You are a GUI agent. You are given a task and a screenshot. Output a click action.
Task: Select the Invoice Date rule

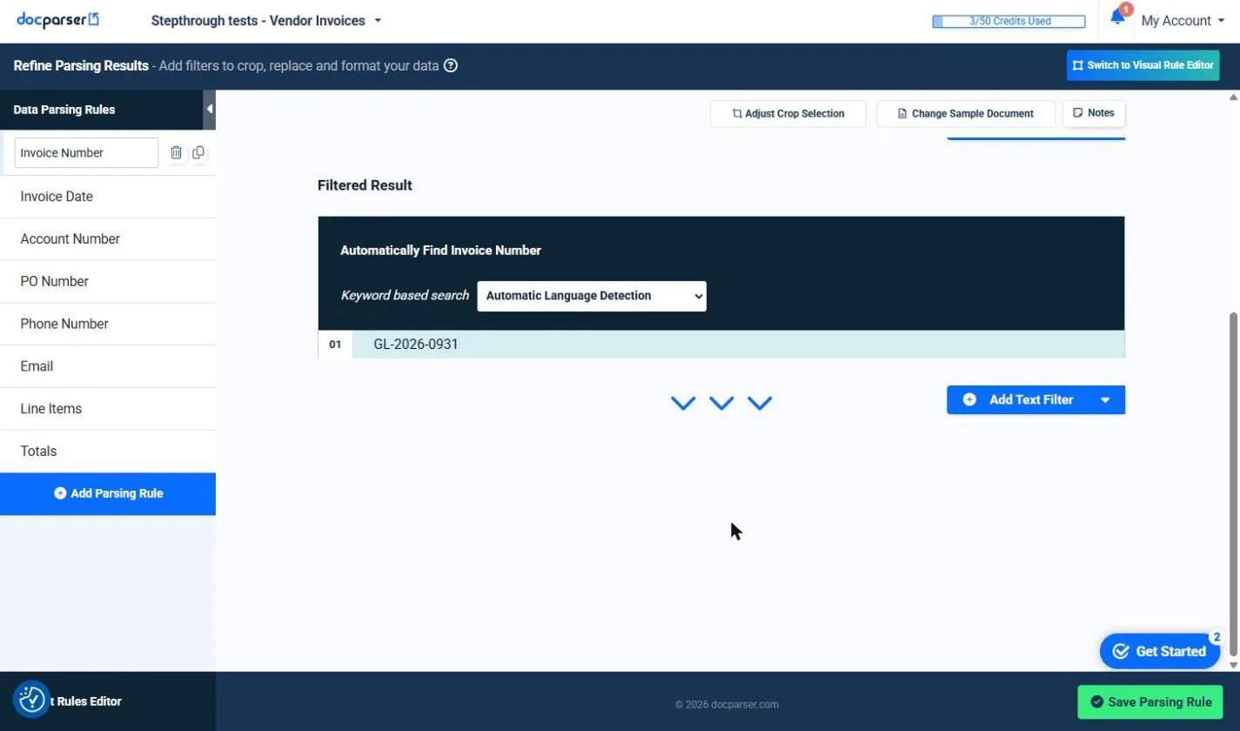(x=108, y=197)
